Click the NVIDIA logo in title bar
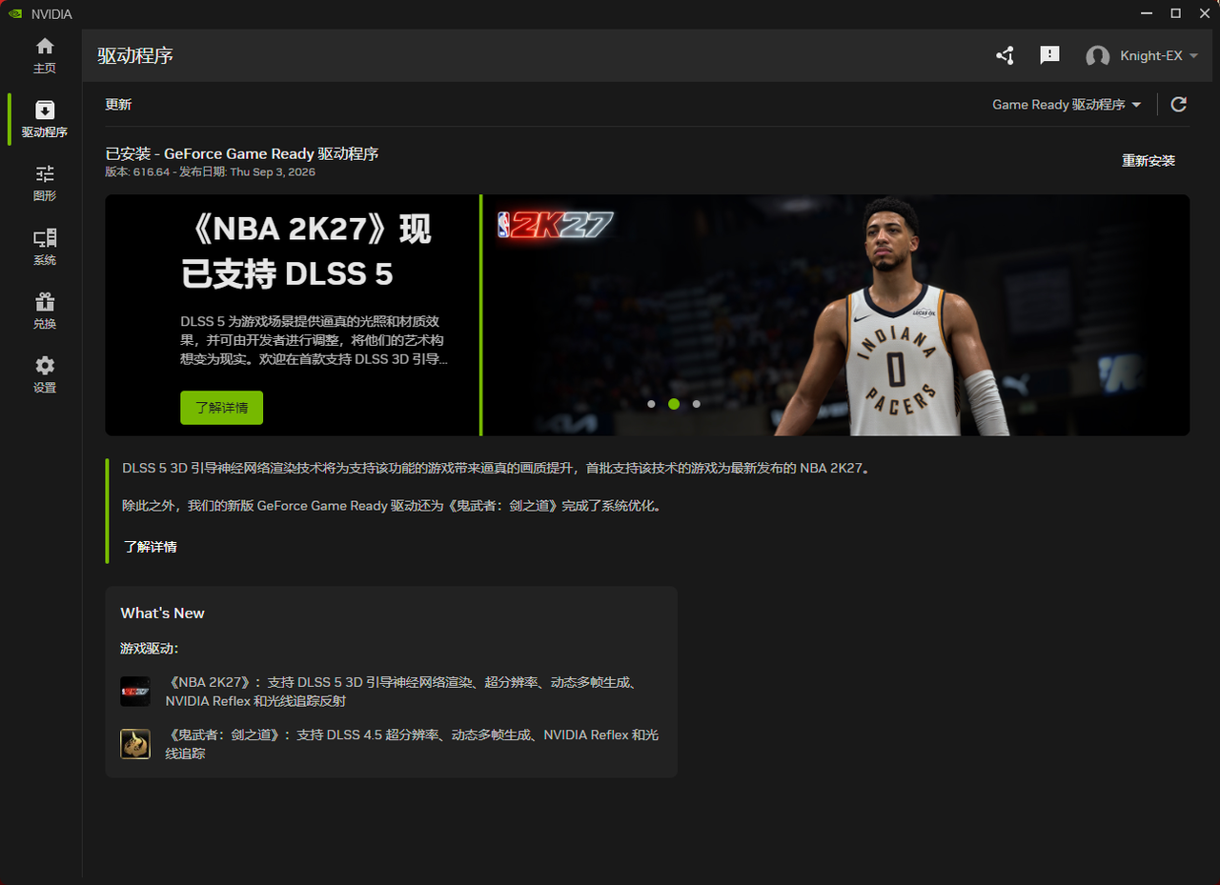This screenshot has height=885, width=1220. tap(15, 14)
